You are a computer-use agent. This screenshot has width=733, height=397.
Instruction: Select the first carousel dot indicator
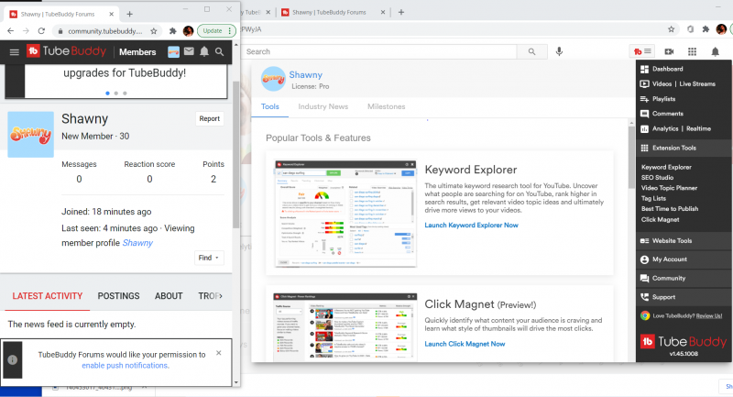tap(107, 93)
